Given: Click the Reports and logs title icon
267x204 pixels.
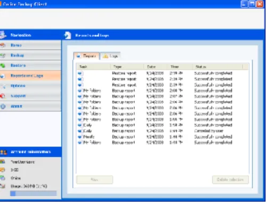Looking at the screenshot, I should (x=68, y=35).
